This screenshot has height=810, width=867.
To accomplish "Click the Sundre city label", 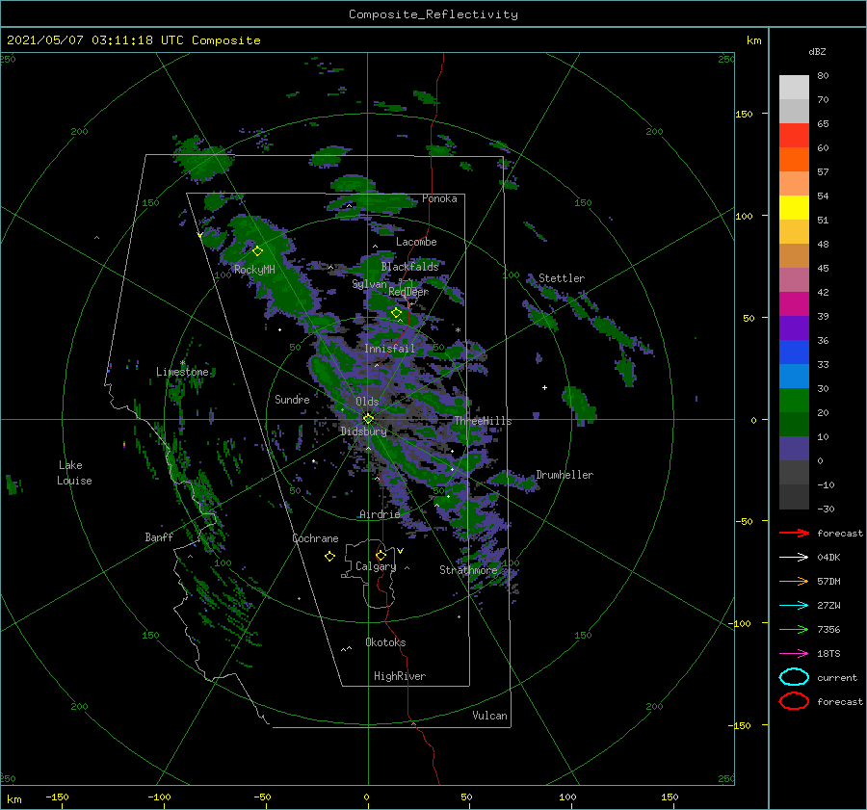I will pos(292,399).
